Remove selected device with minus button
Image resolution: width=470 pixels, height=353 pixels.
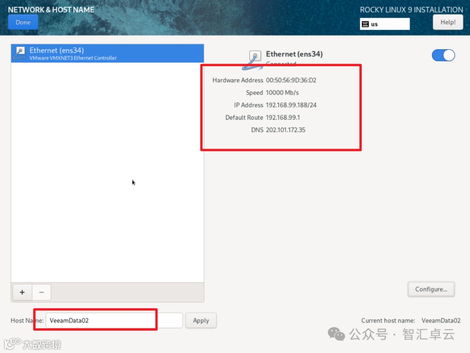pyautogui.click(x=41, y=292)
